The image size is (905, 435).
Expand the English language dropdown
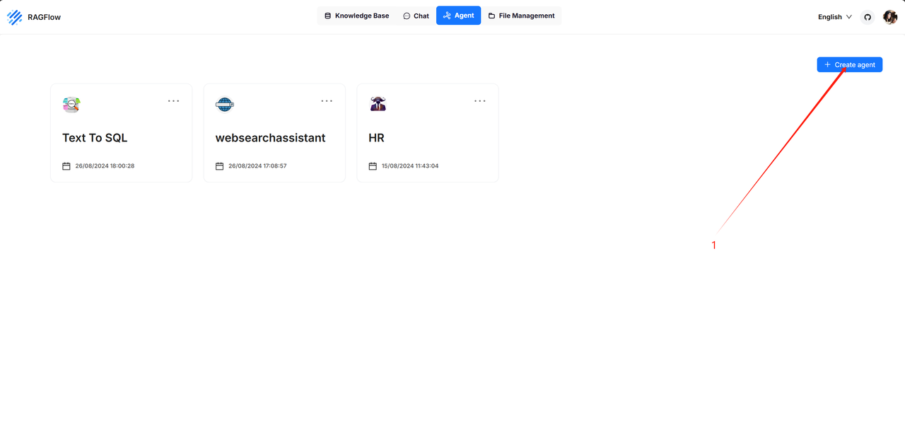(x=835, y=17)
